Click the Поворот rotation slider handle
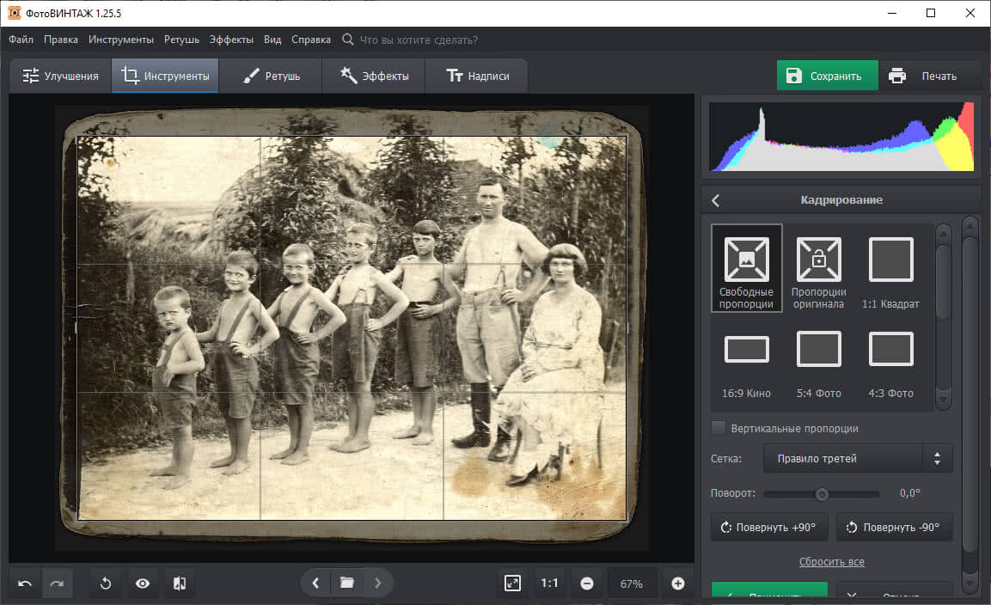991x605 pixels. [x=822, y=494]
